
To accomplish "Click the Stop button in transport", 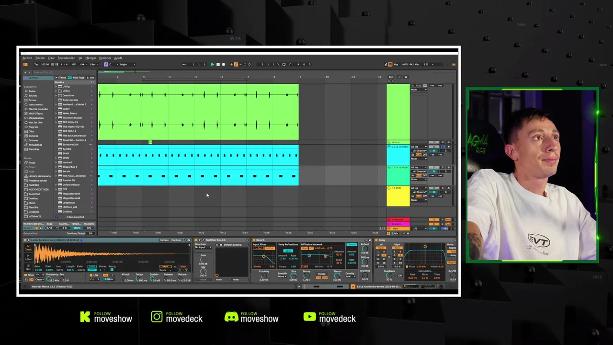I will tap(218, 64).
